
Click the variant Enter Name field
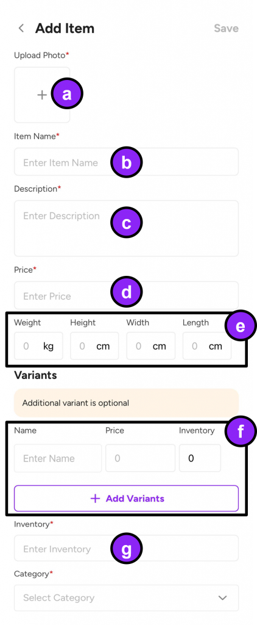58,458
